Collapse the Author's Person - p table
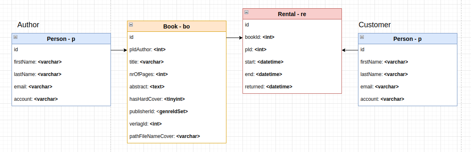This screenshot has height=152, width=471. coord(16,37)
